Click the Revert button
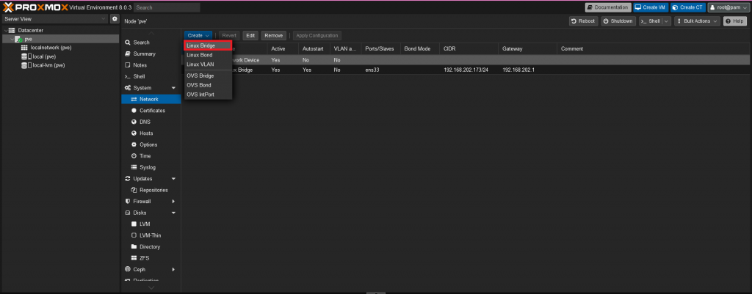The image size is (752, 294). [x=229, y=35]
